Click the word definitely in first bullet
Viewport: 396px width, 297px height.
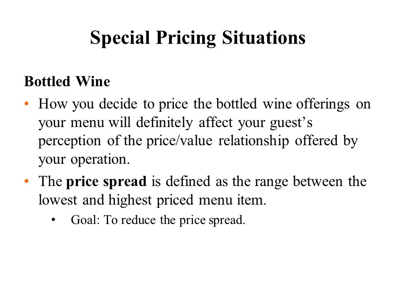(x=165, y=123)
